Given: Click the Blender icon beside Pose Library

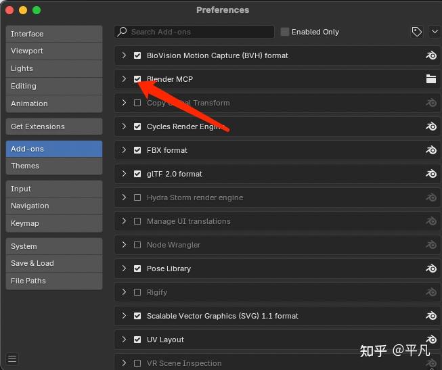Looking at the screenshot, I should click(431, 269).
